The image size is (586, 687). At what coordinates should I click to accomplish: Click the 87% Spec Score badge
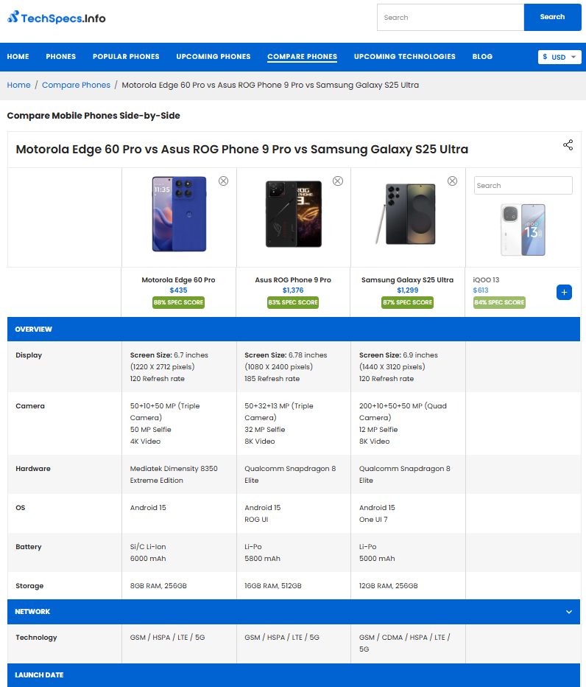click(407, 302)
